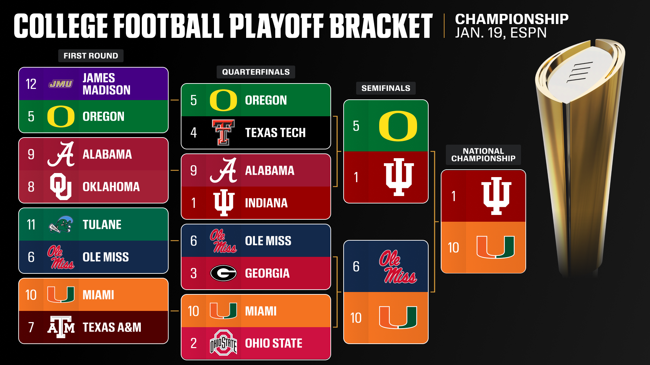Click the First Round label
The image size is (650, 365).
click(x=91, y=56)
